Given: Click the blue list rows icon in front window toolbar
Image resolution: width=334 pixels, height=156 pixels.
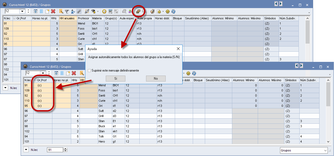Looking at the screenshot, I should coord(62,73).
